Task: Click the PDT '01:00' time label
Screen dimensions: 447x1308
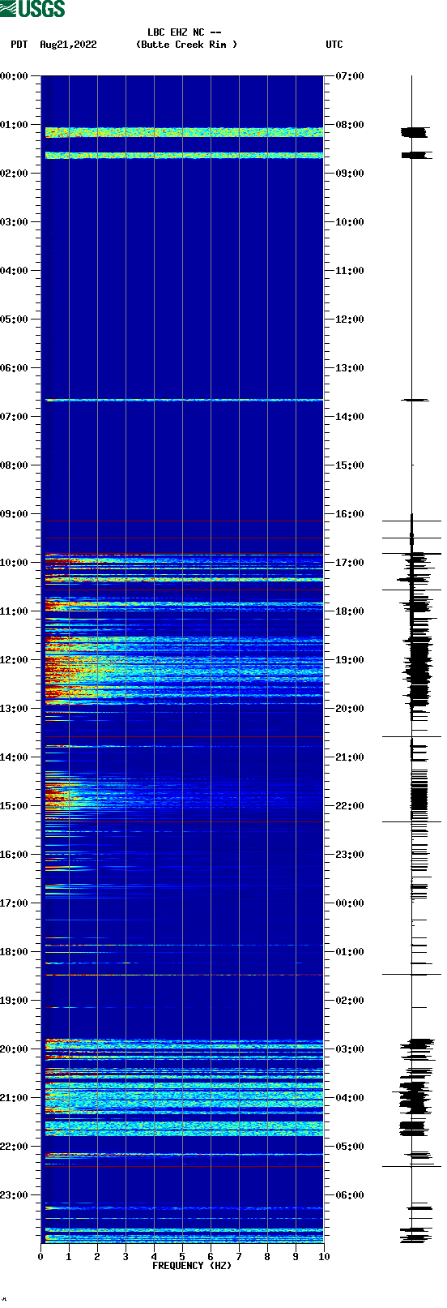Action: pos(15,125)
